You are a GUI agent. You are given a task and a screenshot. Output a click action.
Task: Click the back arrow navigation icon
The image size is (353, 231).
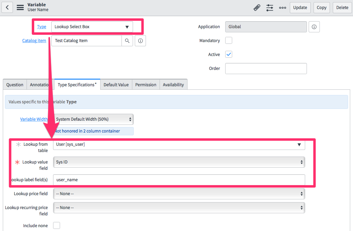[7, 7]
